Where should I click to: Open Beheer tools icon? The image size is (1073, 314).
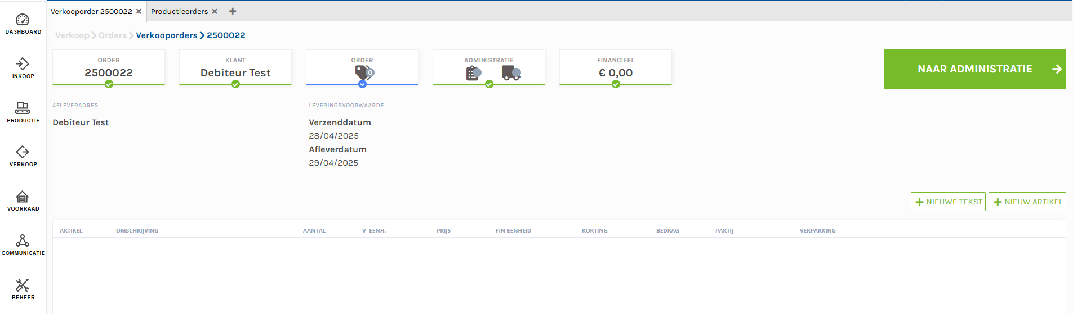pyautogui.click(x=23, y=285)
